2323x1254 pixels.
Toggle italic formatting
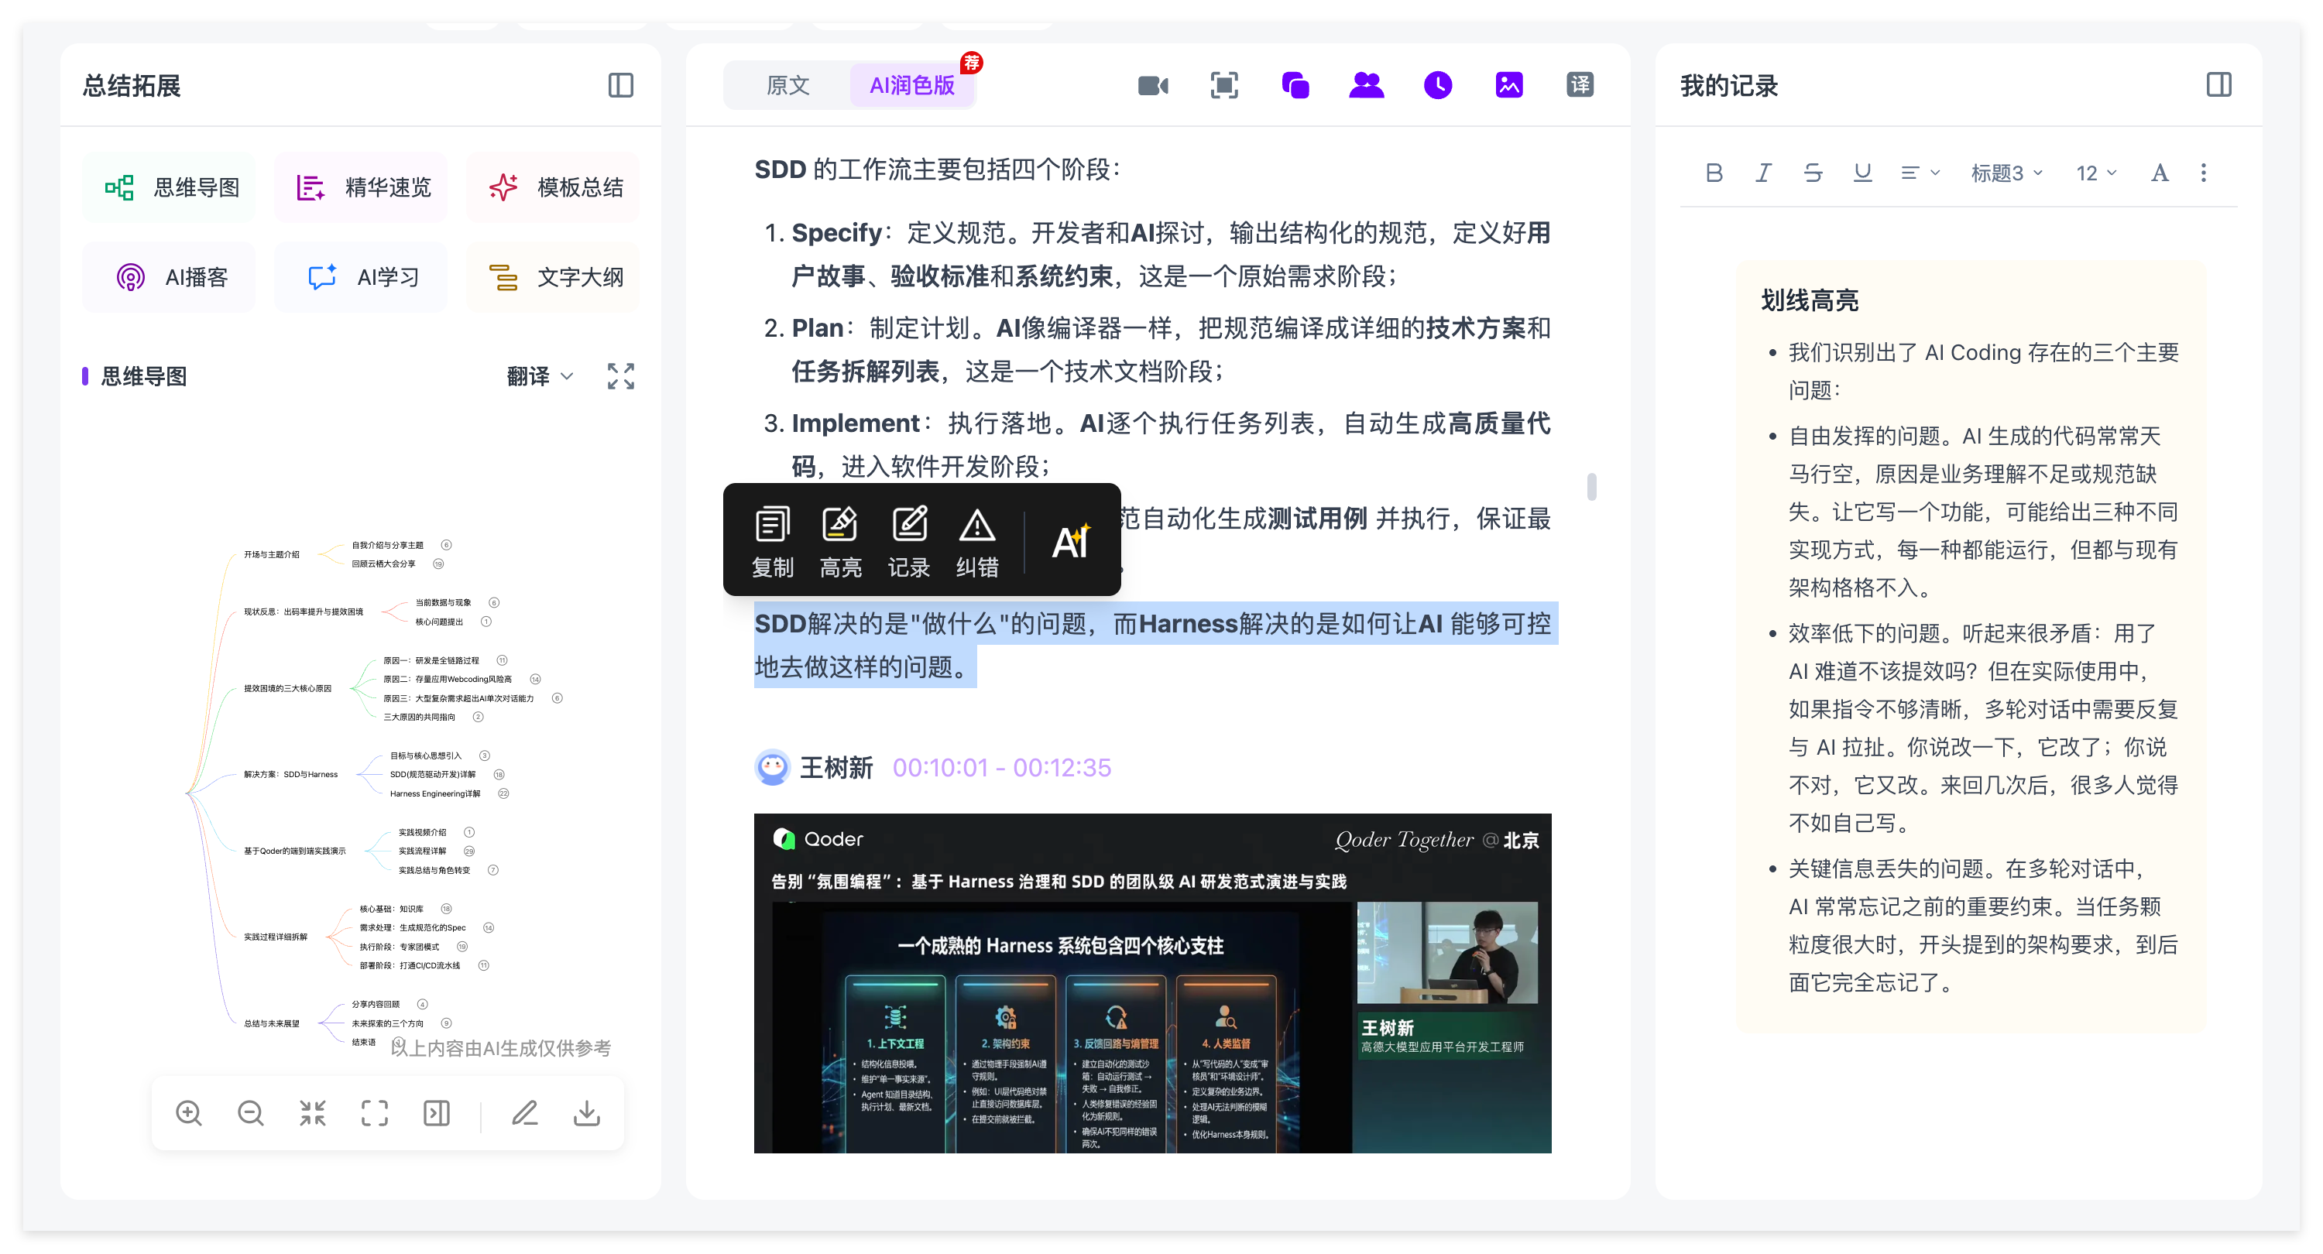point(1763,172)
